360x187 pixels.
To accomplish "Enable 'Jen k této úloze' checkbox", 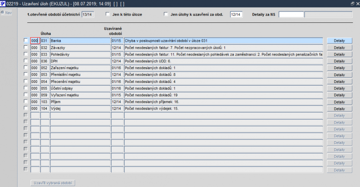I will [108, 14].
